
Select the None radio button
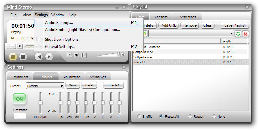point(214,116)
